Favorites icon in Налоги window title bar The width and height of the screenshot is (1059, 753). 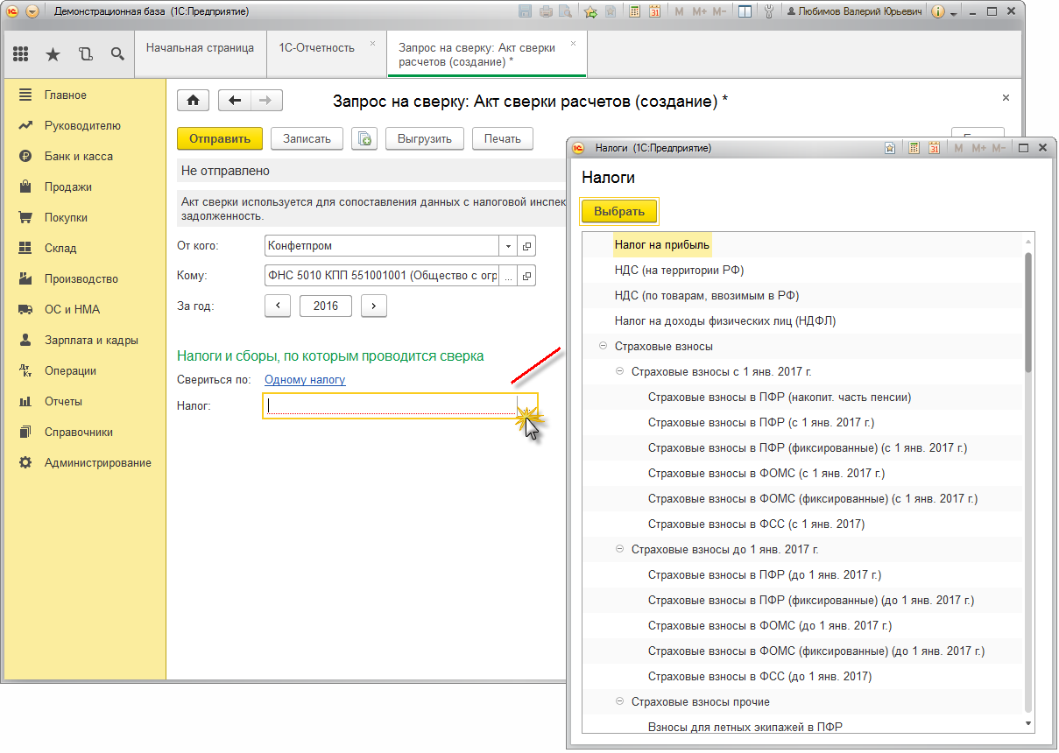tap(890, 148)
